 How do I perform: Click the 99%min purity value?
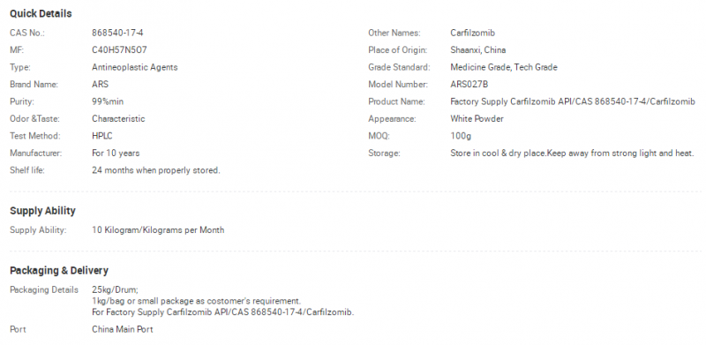point(108,101)
